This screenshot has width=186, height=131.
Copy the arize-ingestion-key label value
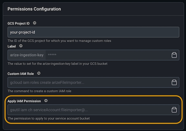[174, 55]
